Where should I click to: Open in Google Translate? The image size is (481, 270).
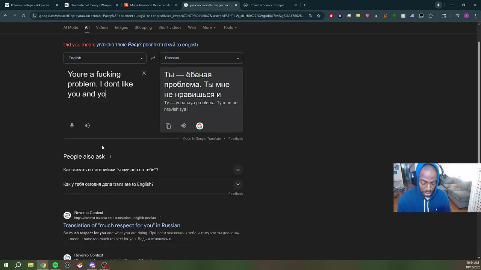coord(202,139)
